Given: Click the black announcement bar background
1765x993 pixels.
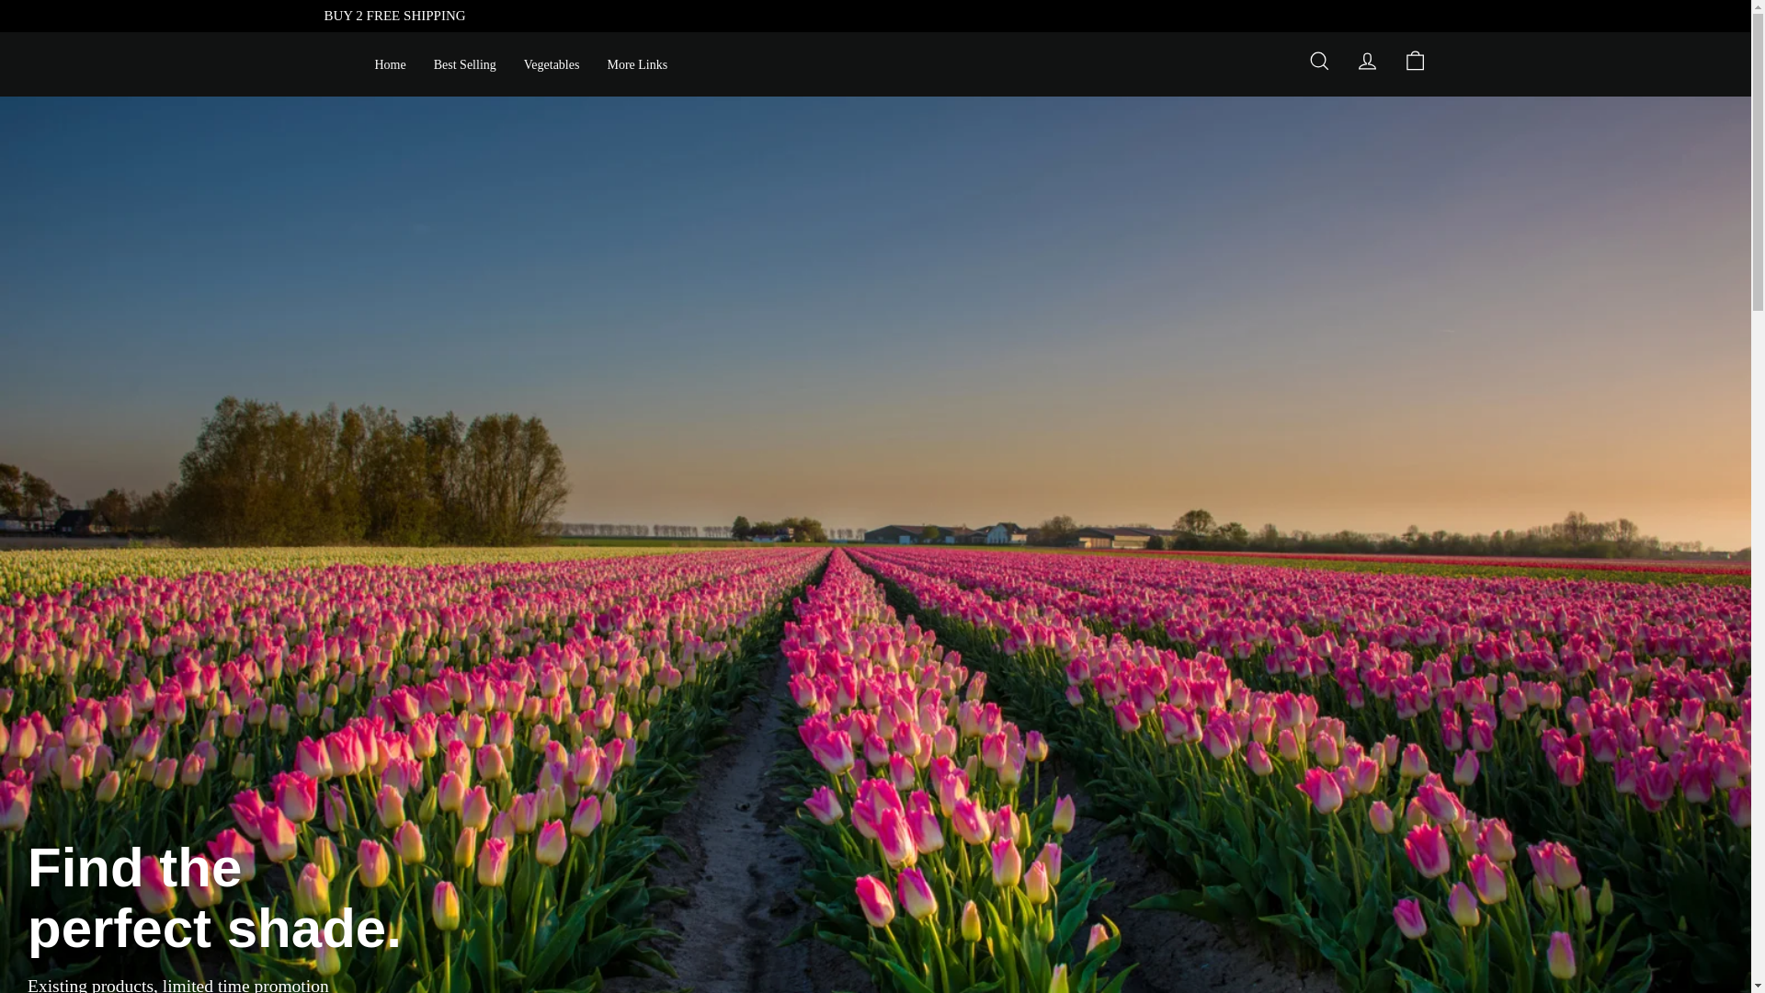Looking at the screenshot, I should tap(1011, 16).
